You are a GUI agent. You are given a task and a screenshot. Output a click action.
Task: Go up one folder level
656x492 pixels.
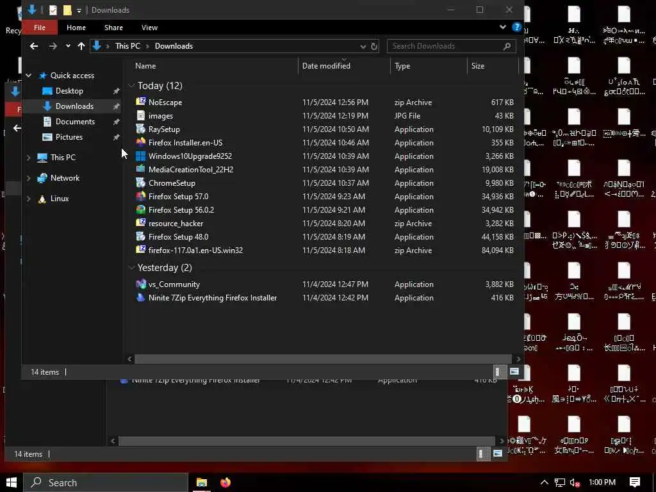click(x=81, y=46)
